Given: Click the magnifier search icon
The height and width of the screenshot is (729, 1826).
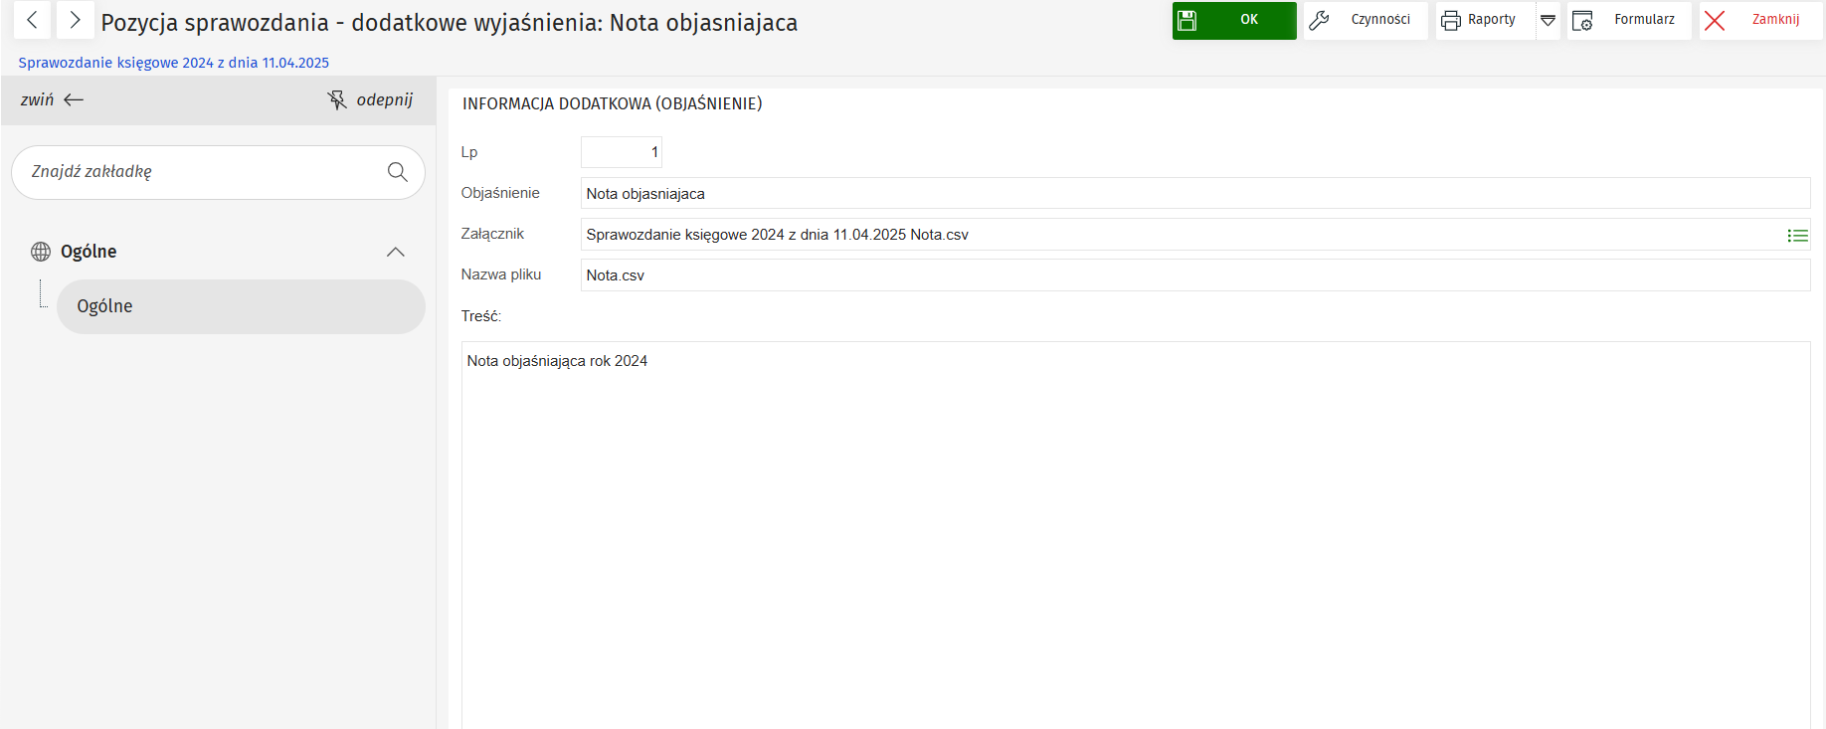Looking at the screenshot, I should pyautogui.click(x=397, y=172).
